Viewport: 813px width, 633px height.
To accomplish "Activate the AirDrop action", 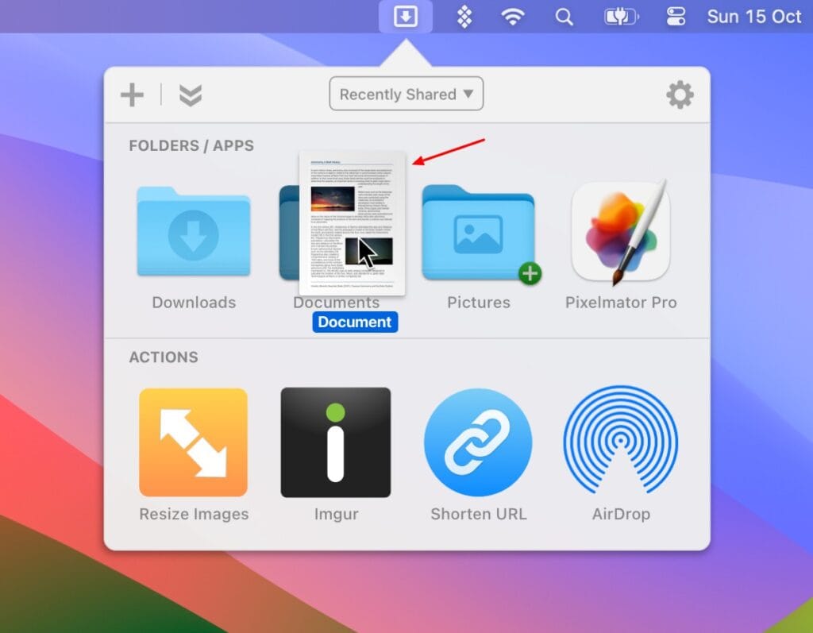I will (x=621, y=442).
